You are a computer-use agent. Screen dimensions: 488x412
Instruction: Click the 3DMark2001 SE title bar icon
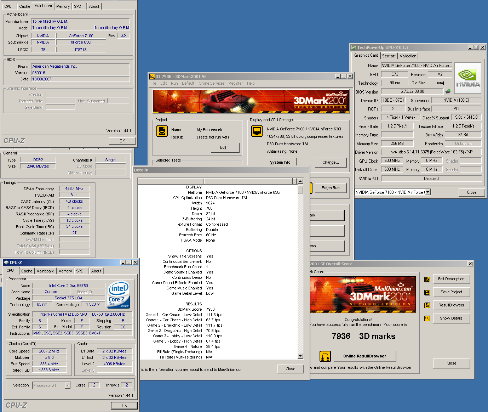point(152,76)
